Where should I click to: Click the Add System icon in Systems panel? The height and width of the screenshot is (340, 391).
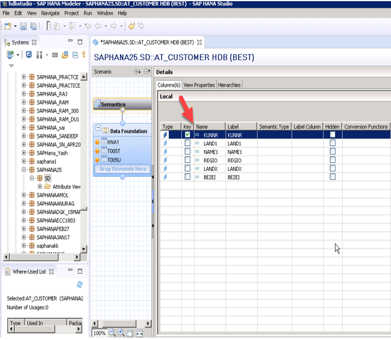click(10, 55)
